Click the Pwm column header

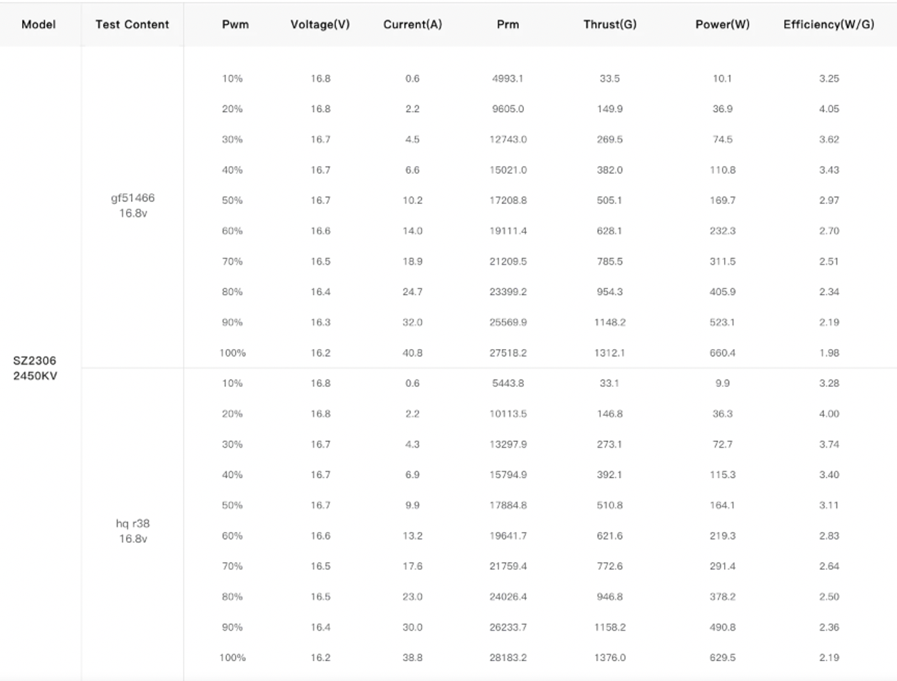235,24
